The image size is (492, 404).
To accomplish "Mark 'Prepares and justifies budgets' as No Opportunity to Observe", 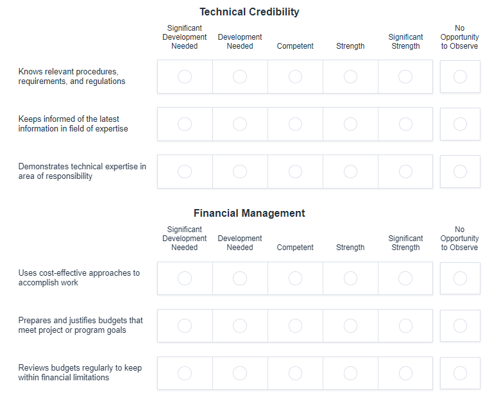I will (460, 326).
